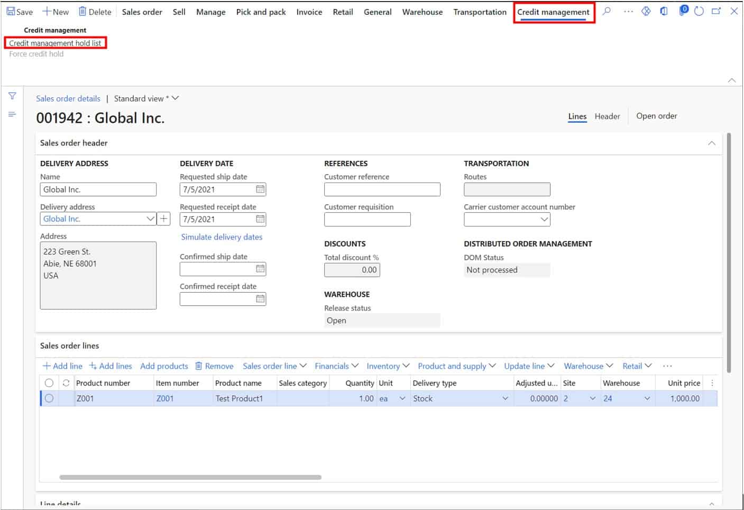This screenshot has width=744, height=510.
Task: Expand the Financials dropdown menu
Action: tap(336, 366)
